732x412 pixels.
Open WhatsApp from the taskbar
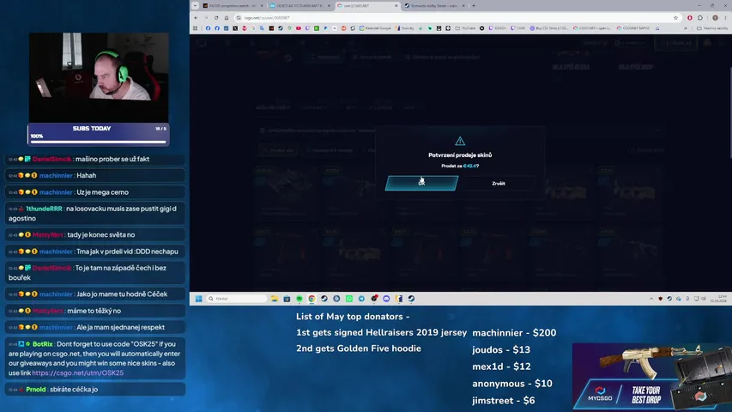tap(348, 299)
